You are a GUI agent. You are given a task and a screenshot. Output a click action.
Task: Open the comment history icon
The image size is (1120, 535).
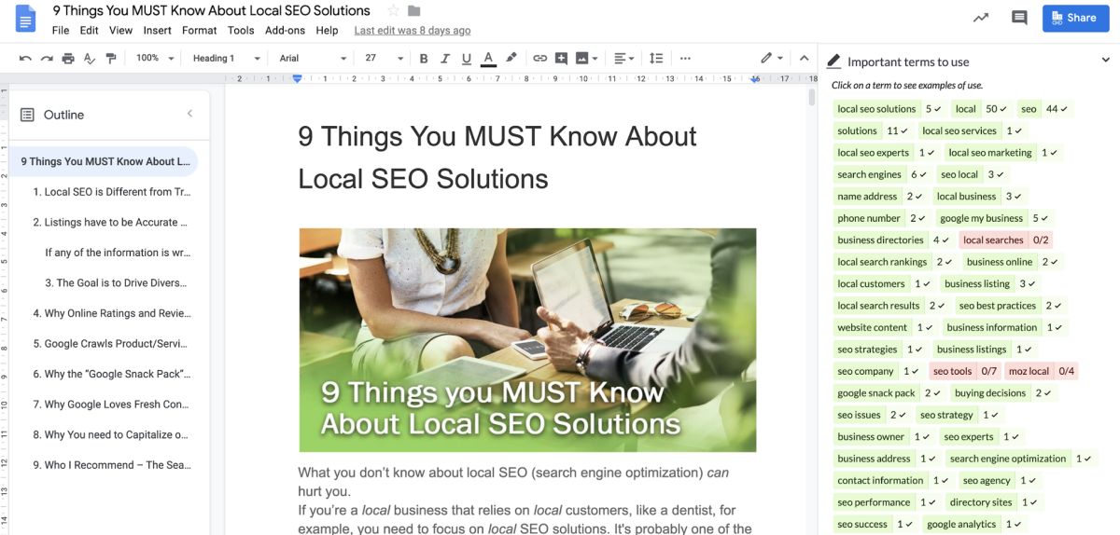[1019, 18]
